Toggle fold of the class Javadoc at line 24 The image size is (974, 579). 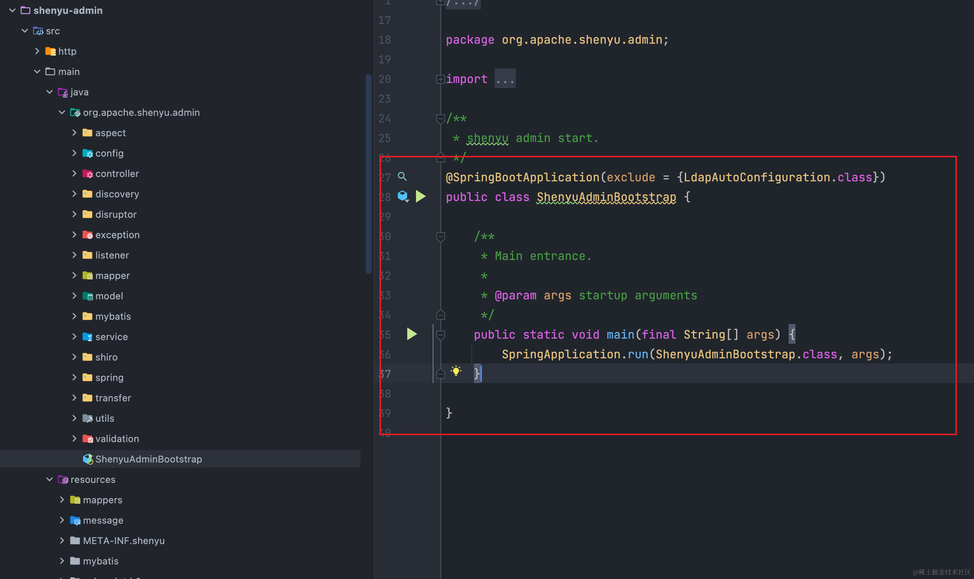(441, 118)
